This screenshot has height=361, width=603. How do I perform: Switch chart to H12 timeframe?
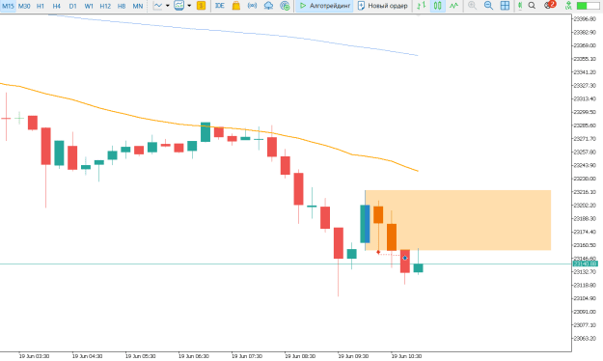[105, 6]
